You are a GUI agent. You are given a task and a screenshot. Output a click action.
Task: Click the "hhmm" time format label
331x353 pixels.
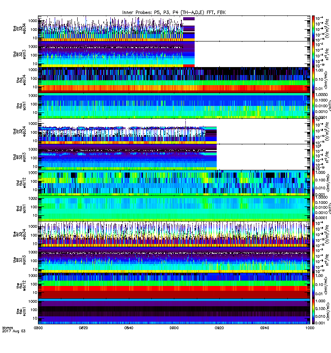(x=8, y=328)
